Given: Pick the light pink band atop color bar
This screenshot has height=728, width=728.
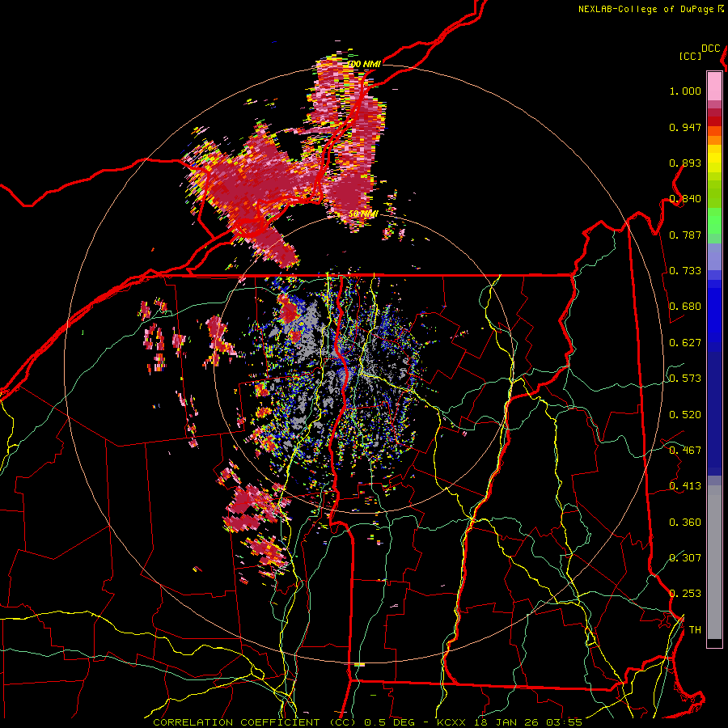Looking at the screenshot, I should click(x=714, y=86).
